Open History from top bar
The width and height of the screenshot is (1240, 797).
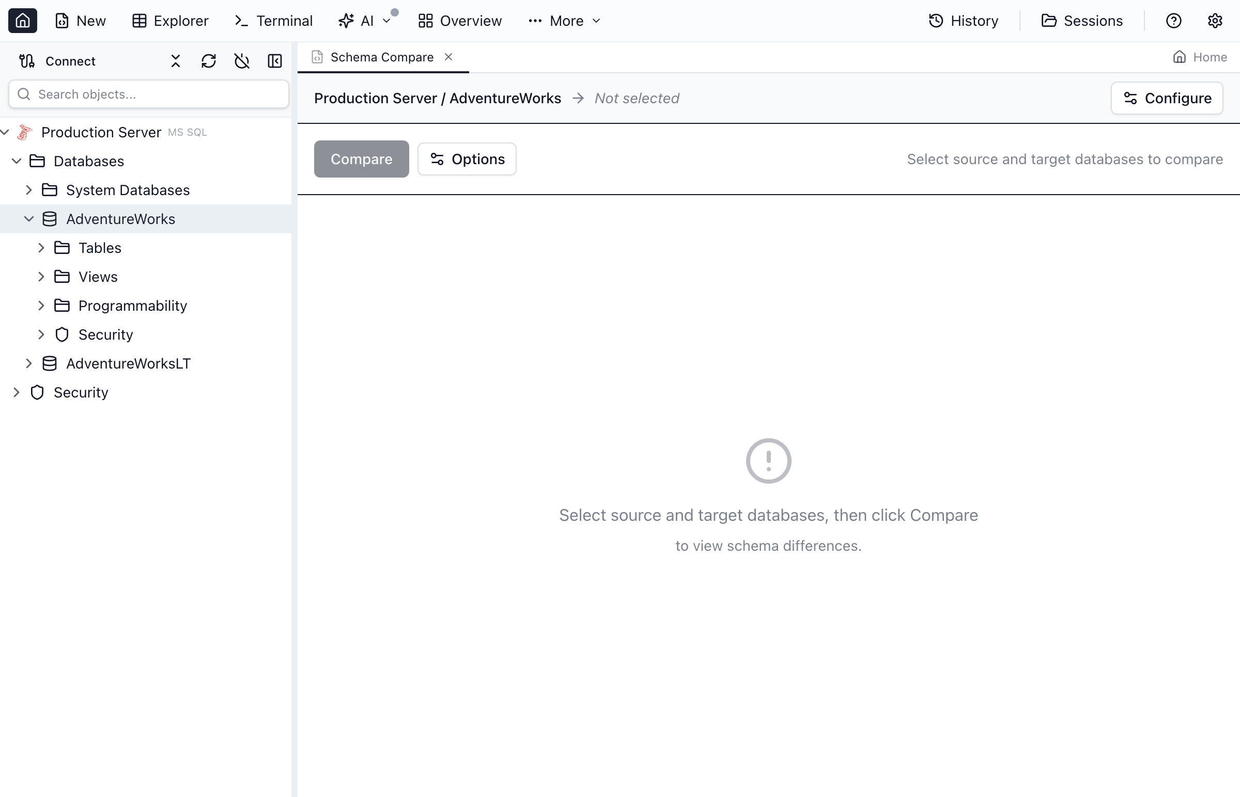pos(964,21)
